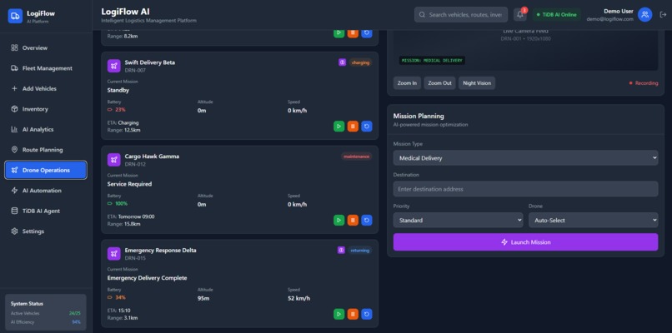The height and width of the screenshot is (333, 672).
Task: Click the destination address input field
Action: pos(525,189)
